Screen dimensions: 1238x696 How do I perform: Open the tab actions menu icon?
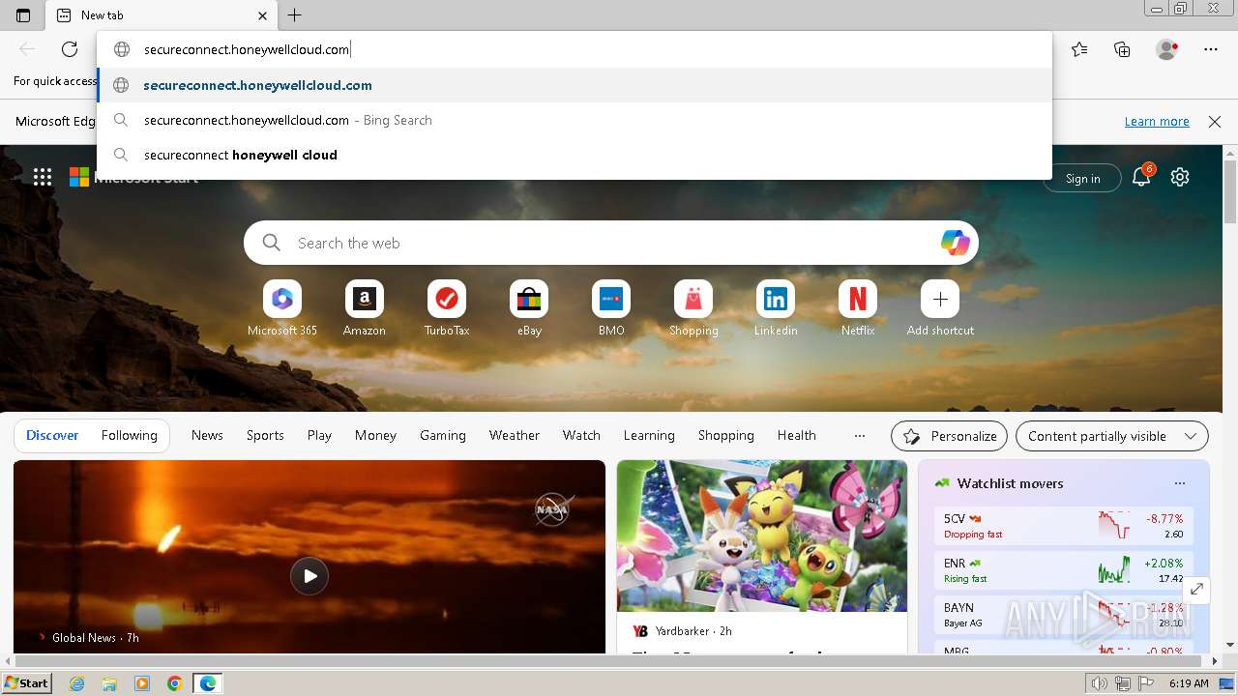point(23,15)
